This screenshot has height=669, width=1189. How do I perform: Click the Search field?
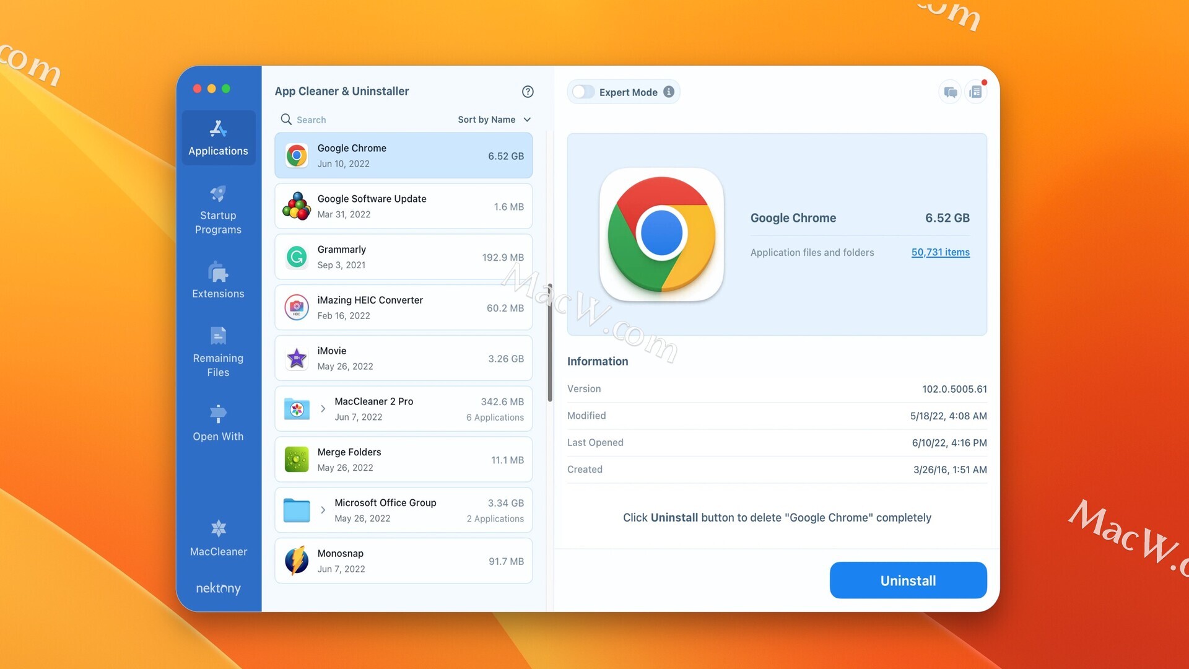(365, 120)
